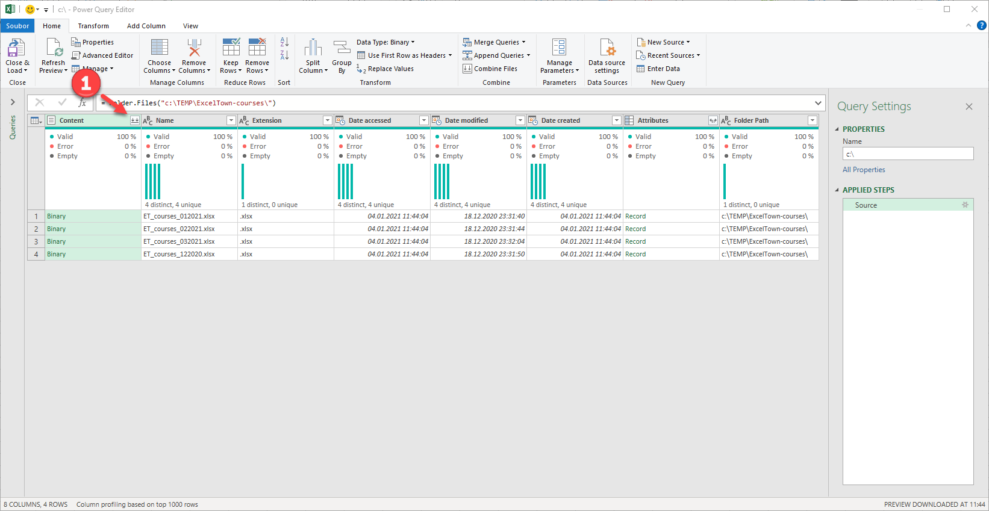Click the Record cell in row 3
Viewport: 989px width, 511px height.
(671, 241)
